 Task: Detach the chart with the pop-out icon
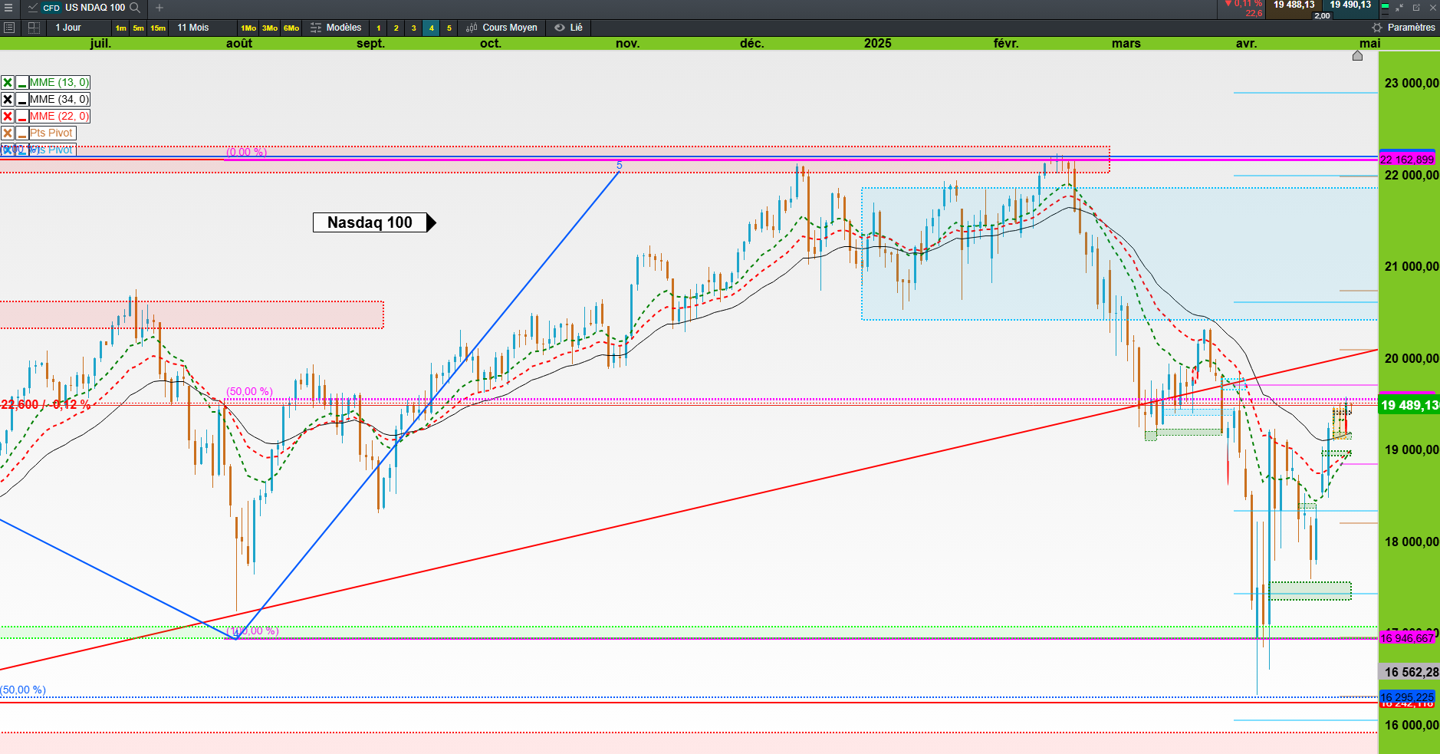[x=1416, y=8]
